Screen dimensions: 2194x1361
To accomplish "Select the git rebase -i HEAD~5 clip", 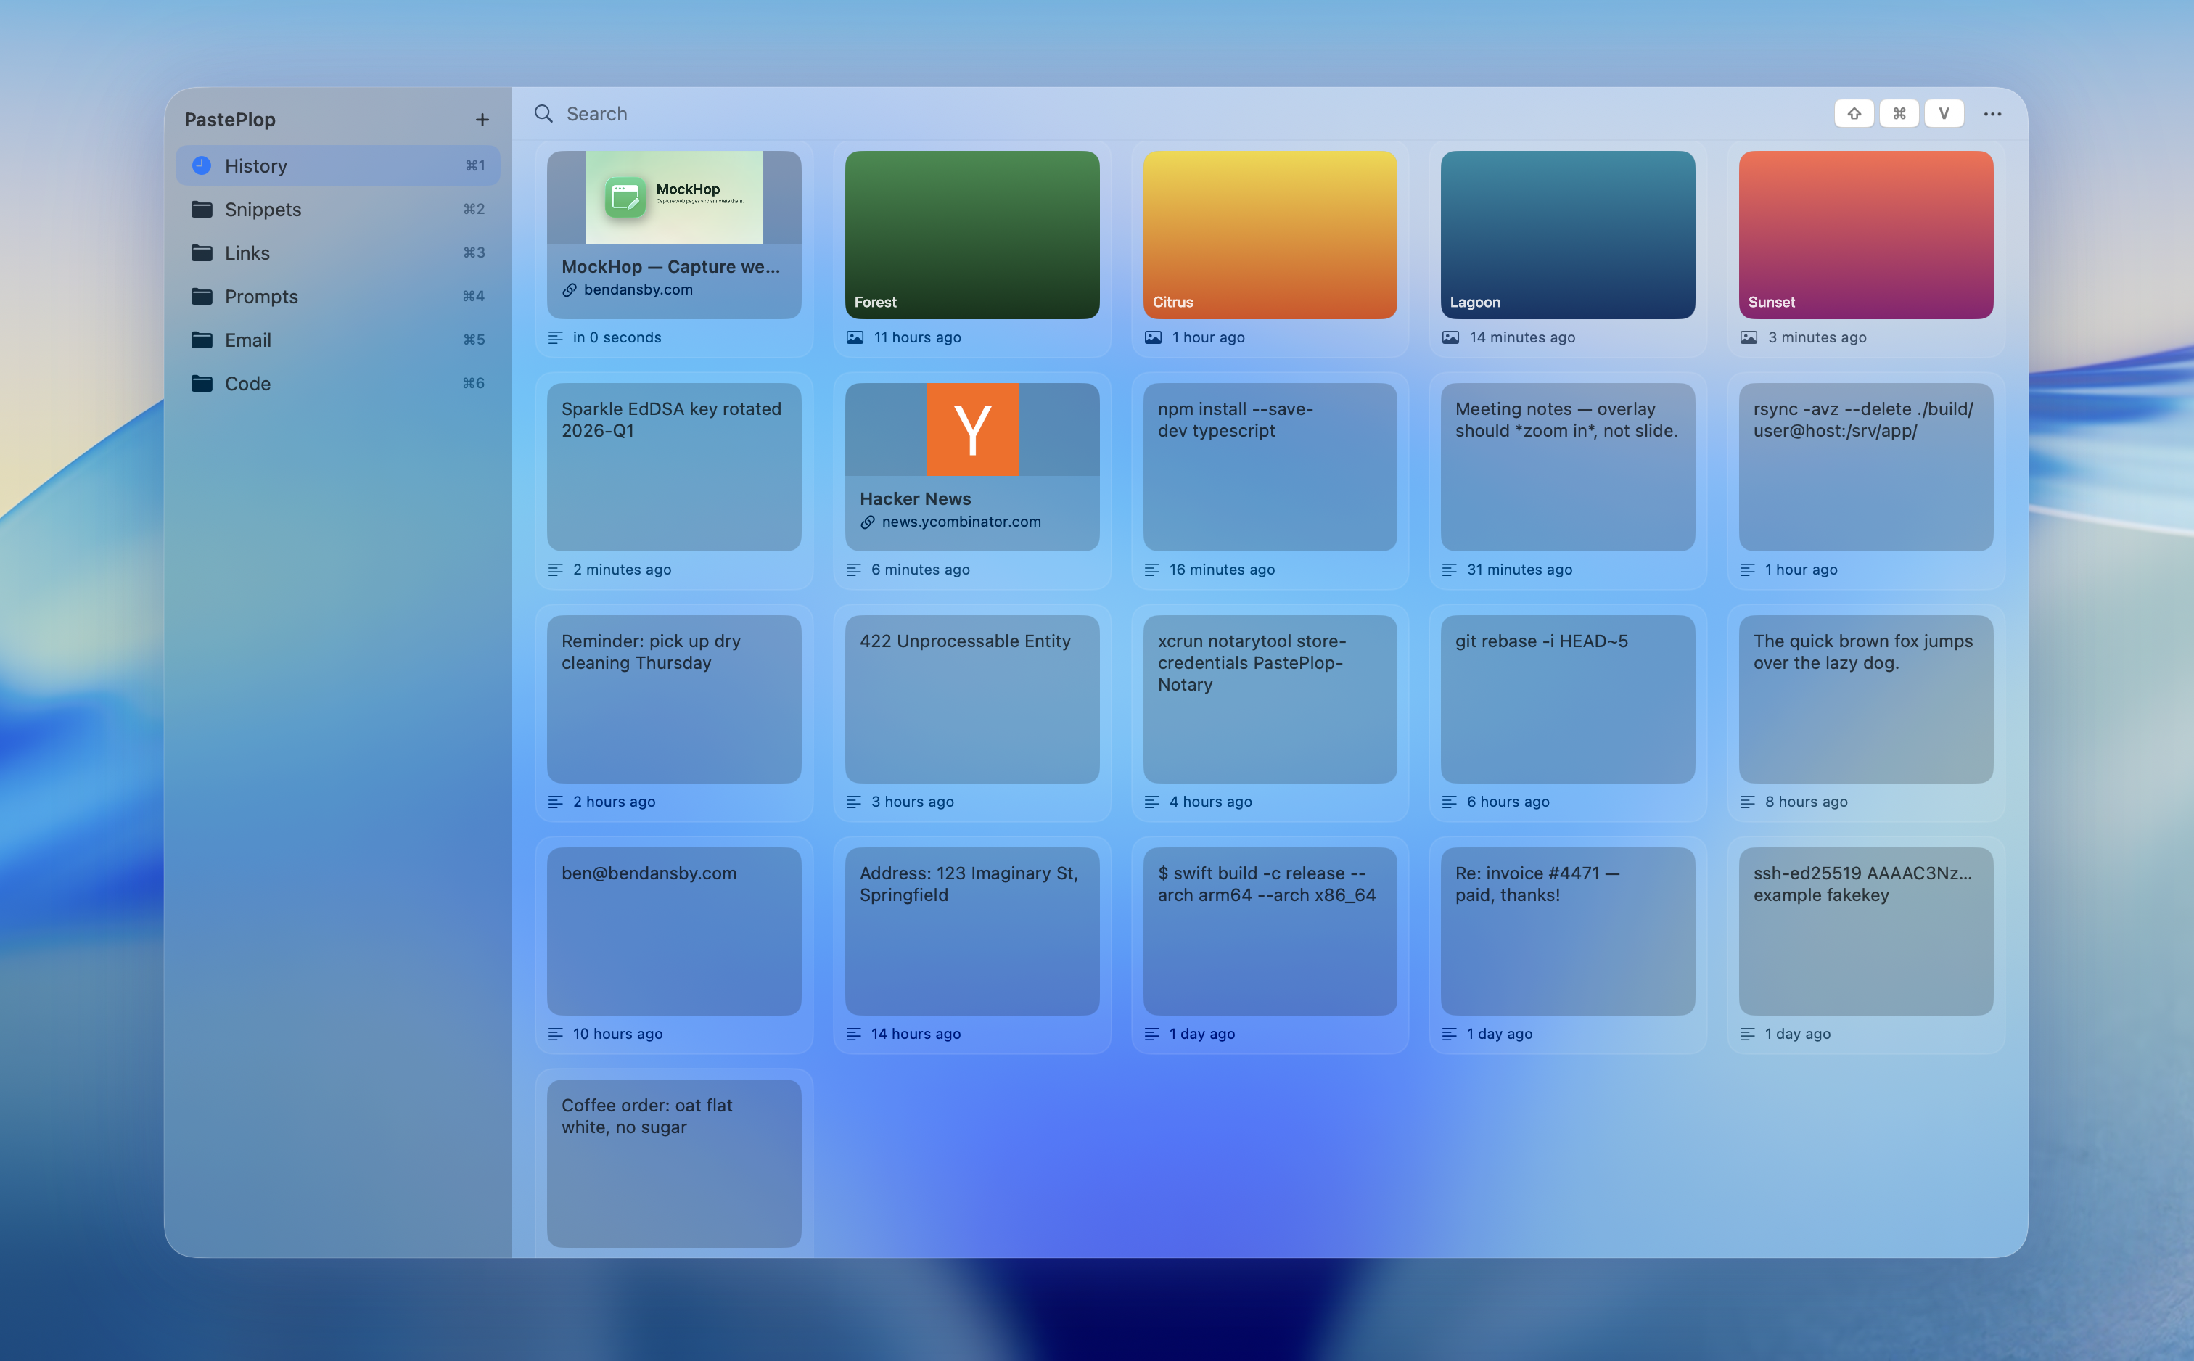I will pyautogui.click(x=1566, y=699).
